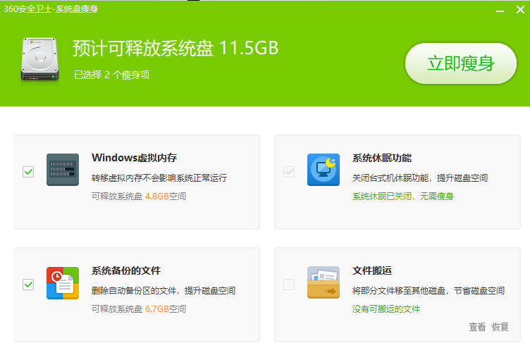Uncheck the 系统备份的文件 checkbox

coord(28,285)
